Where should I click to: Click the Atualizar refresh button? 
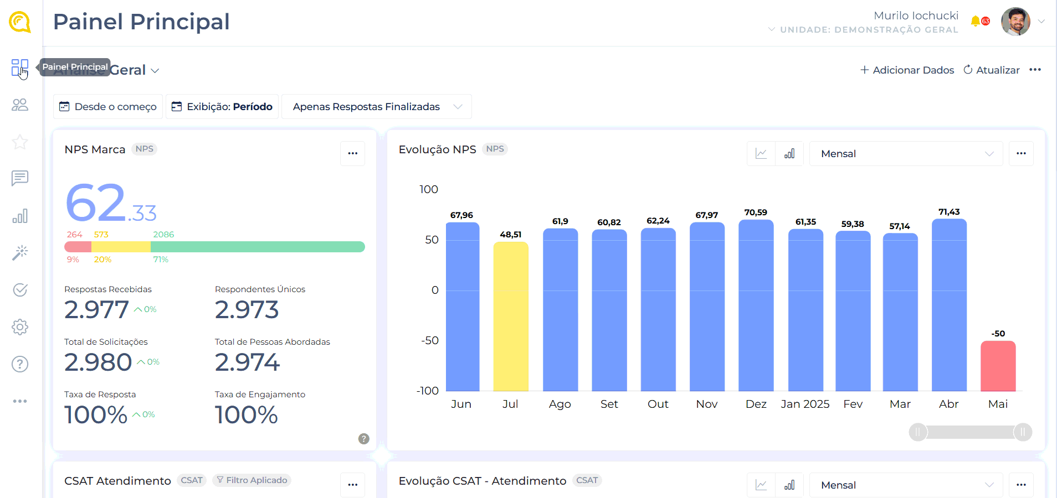(992, 70)
